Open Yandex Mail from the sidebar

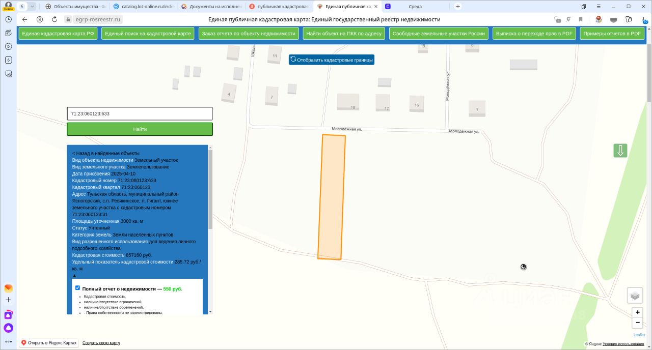[x=8, y=288]
